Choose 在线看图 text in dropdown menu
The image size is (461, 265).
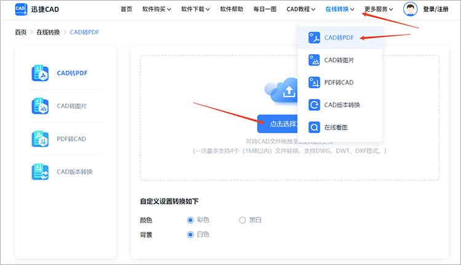pyautogui.click(x=336, y=127)
